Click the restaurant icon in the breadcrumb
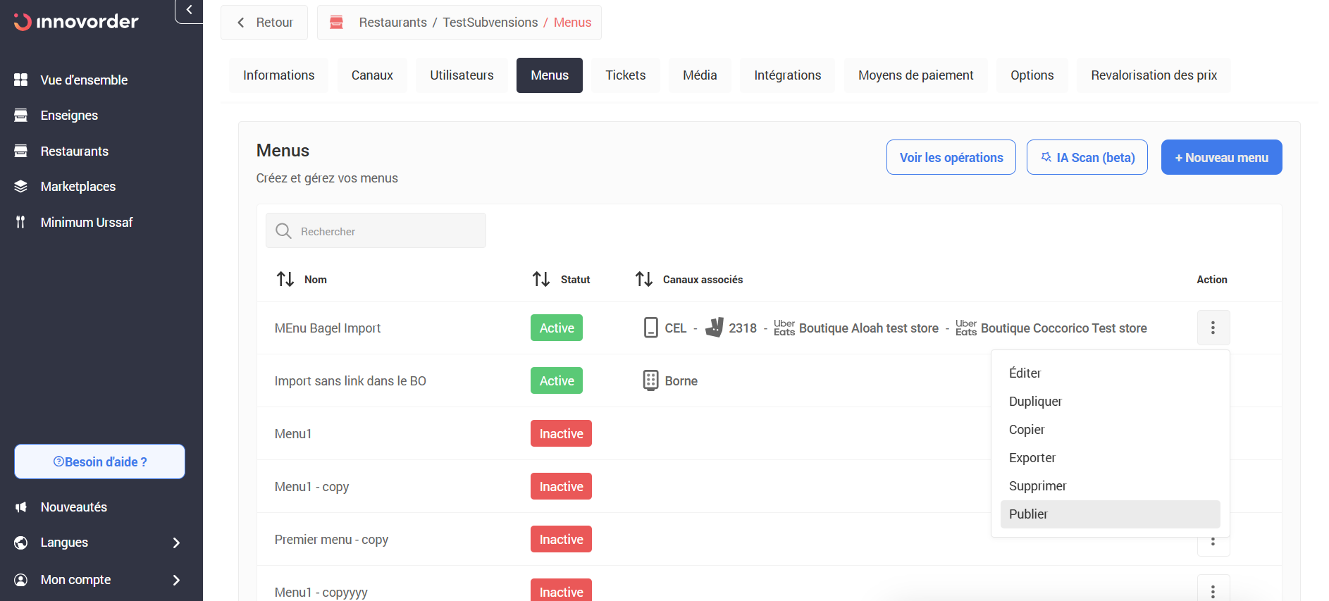This screenshot has height=601, width=1329. point(337,23)
